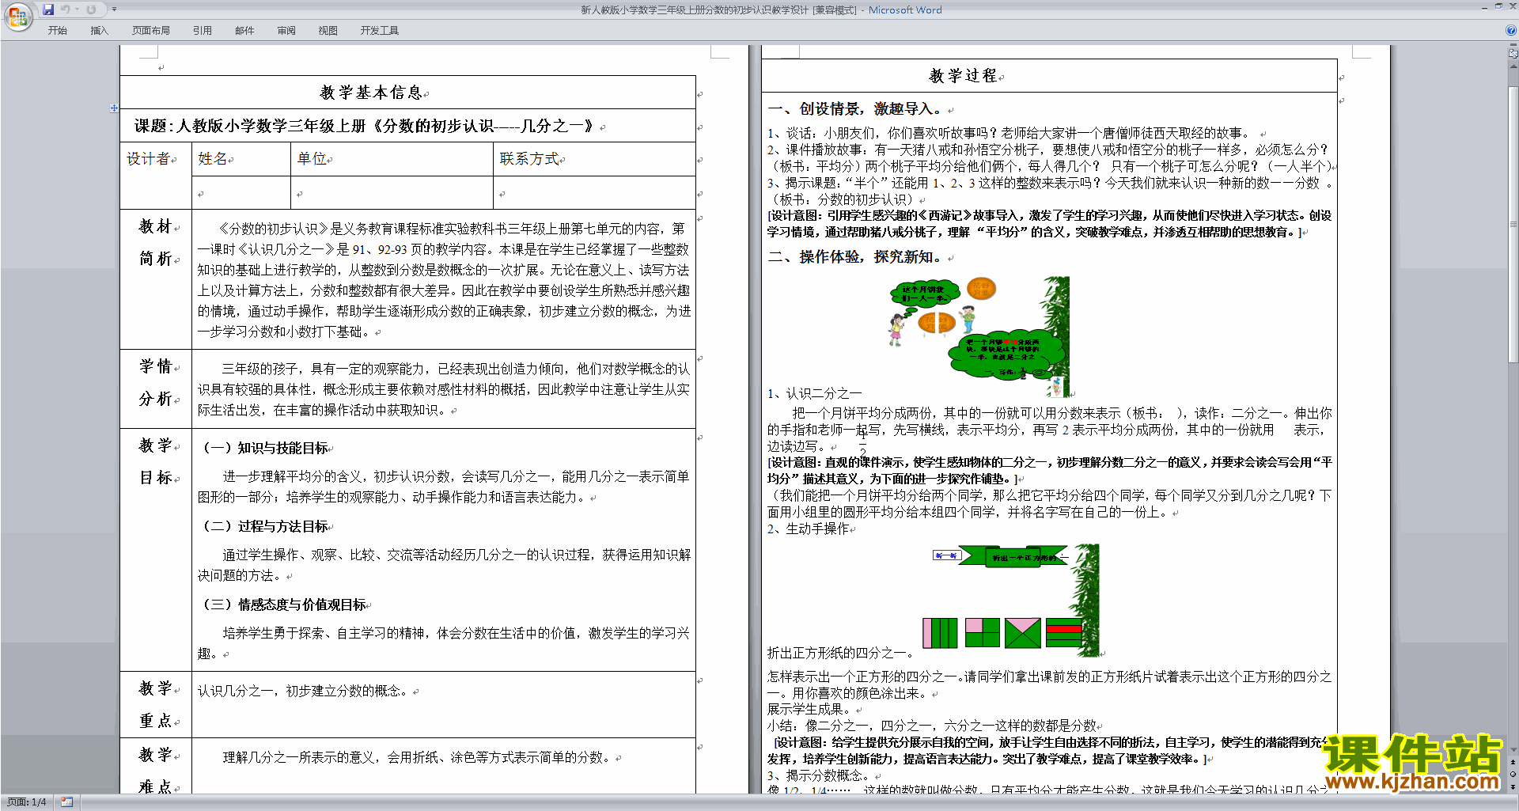The image size is (1519, 811).
Task: Save the document with the floppy icon
Action: (x=48, y=9)
